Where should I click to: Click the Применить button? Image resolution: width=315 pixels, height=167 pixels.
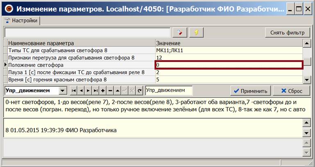coord(250,91)
